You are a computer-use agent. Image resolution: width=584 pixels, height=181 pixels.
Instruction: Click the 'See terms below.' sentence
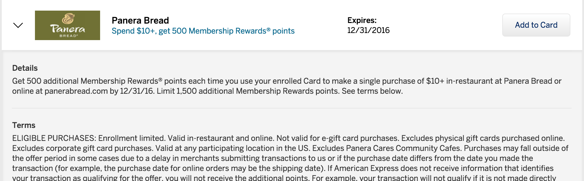[372, 91]
